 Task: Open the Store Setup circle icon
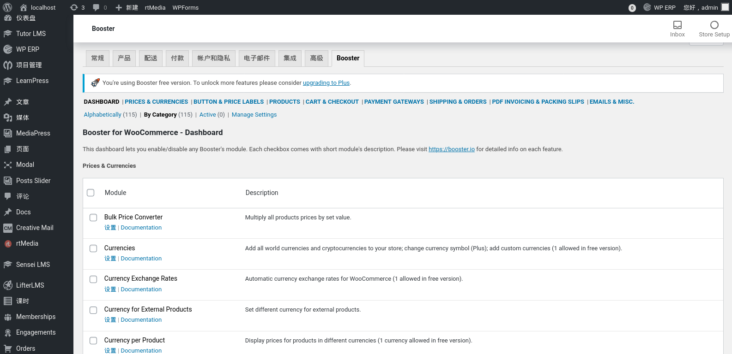point(714,29)
